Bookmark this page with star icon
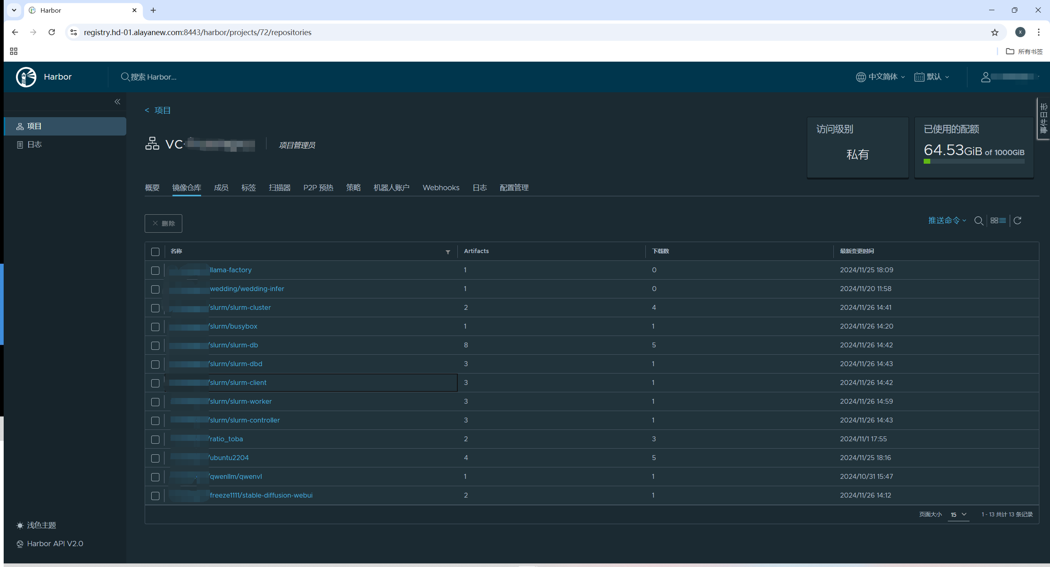 pos(994,32)
